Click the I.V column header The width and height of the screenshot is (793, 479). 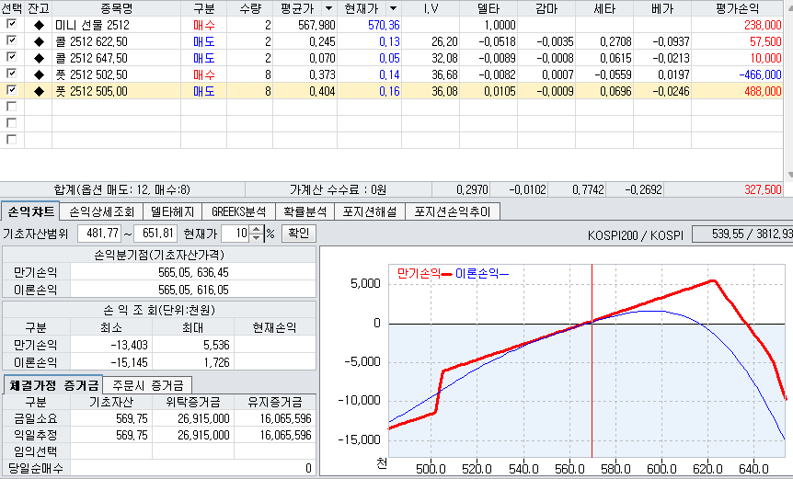(x=431, y=8)
